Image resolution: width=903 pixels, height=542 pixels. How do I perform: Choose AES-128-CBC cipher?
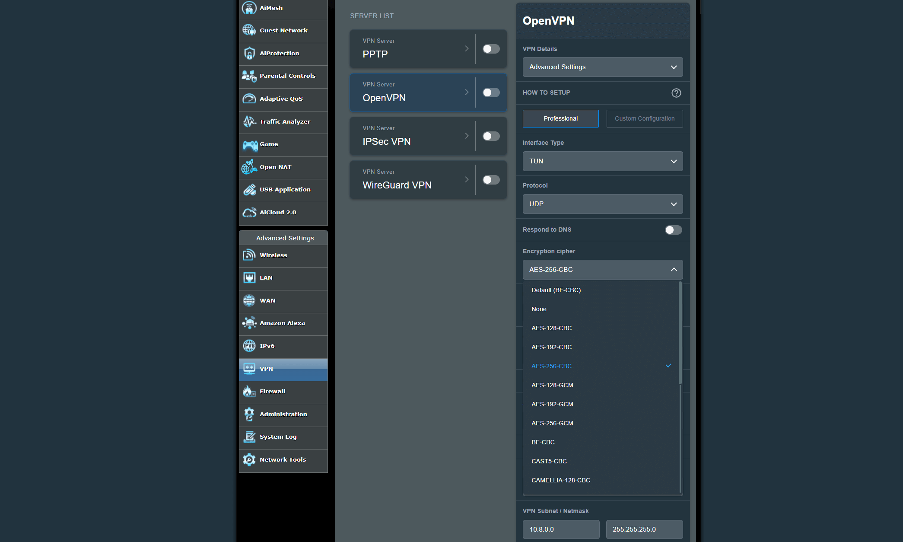coord(601,328)
